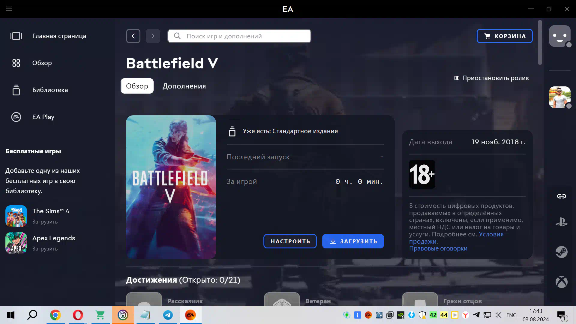Open the friend photo avatar in right panel
This screenshot has height=324, width=576.
click(x=560, y=97)
